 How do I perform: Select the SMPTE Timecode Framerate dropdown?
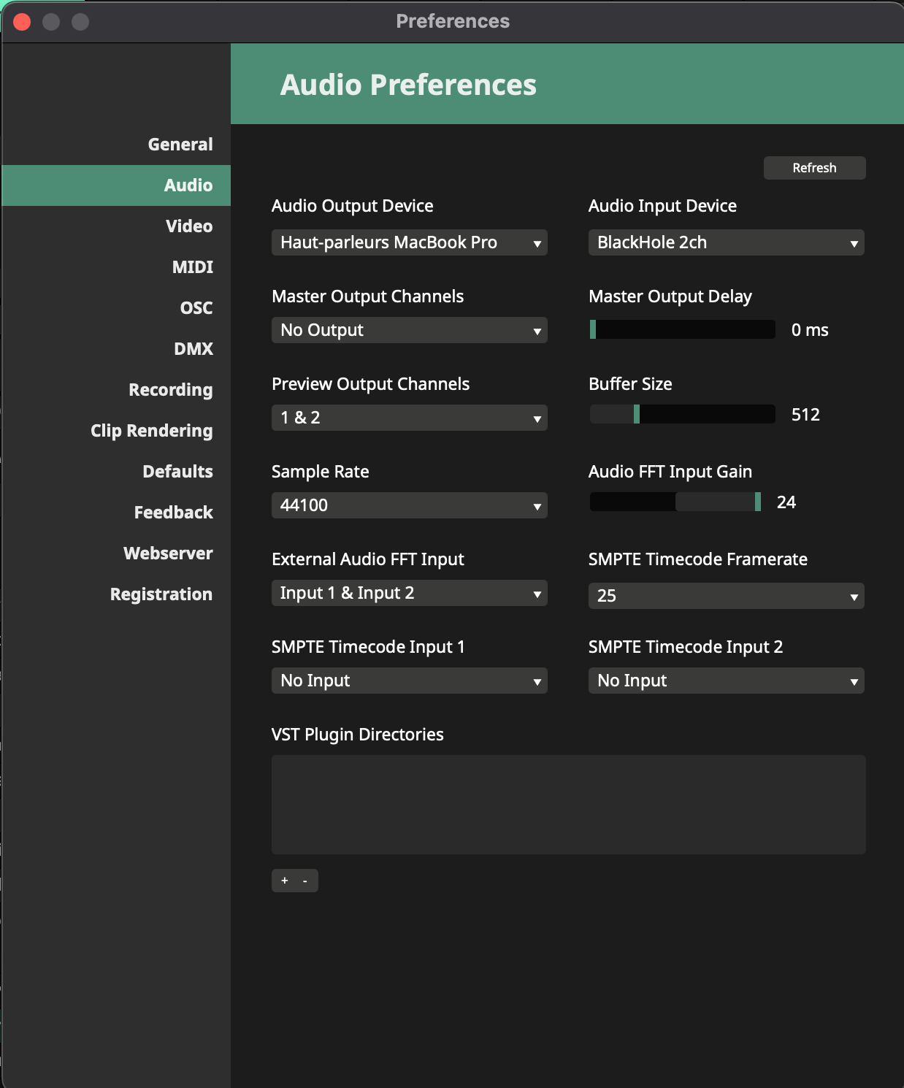click(726, 596)
